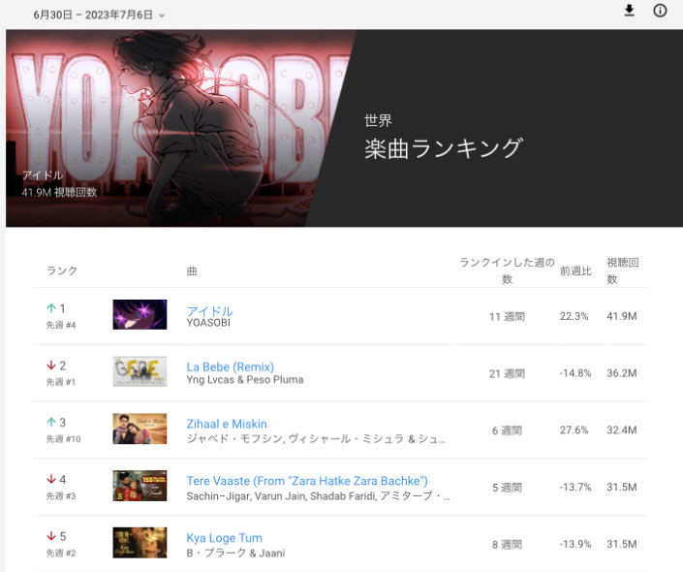This screenshot has width=683, height=572.
Task: Click the ランク column header
Action: [62, 270]
